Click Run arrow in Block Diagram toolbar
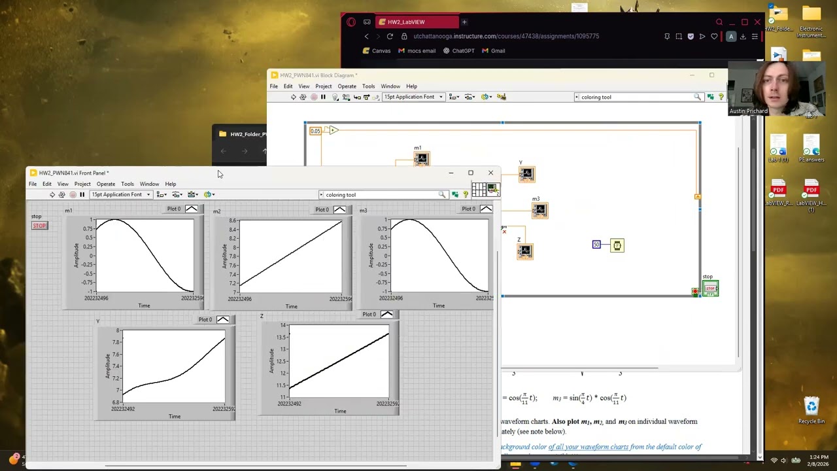The height and width of the screenshot is (471, 837). tap(294, 97)
